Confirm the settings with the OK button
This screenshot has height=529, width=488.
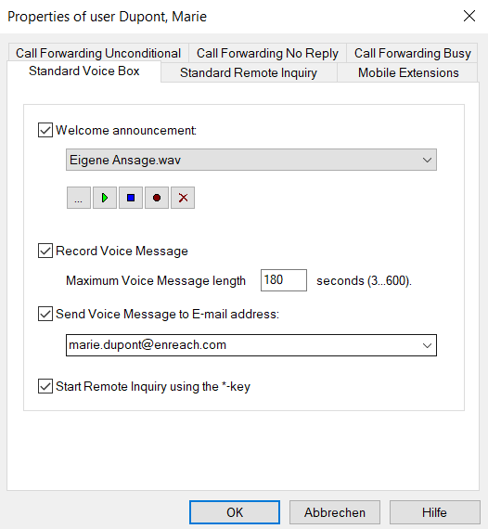[x=235, y=512]
